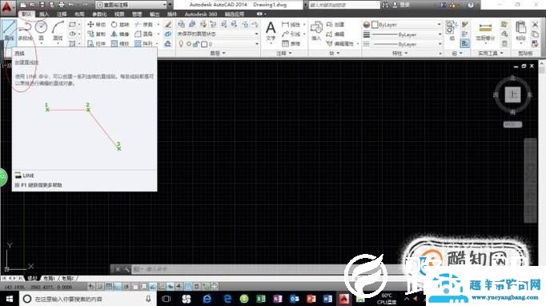Toggle Lineweight display in status bar
The width and height of the screenshot is (546, 306).
pos(179,287)
